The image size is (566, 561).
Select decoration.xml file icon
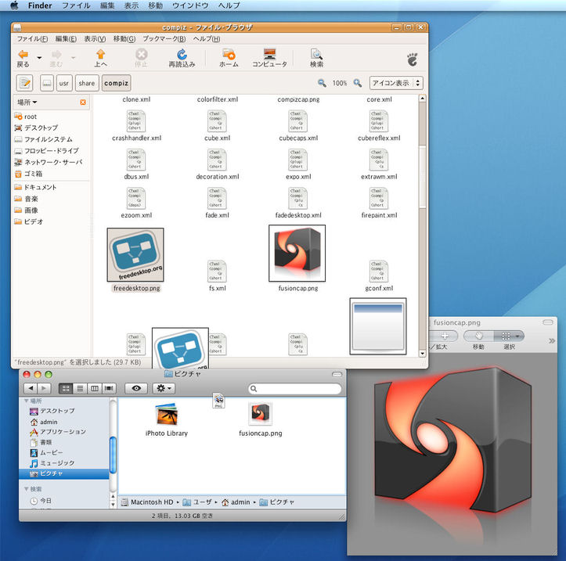[x=217, y=160]
